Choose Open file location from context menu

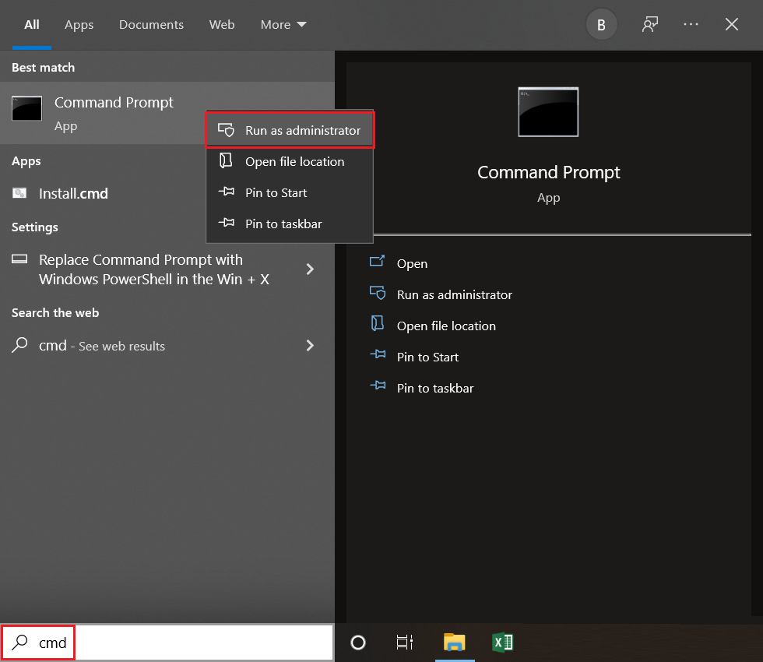pyautogui.click(x=290, y=162)
